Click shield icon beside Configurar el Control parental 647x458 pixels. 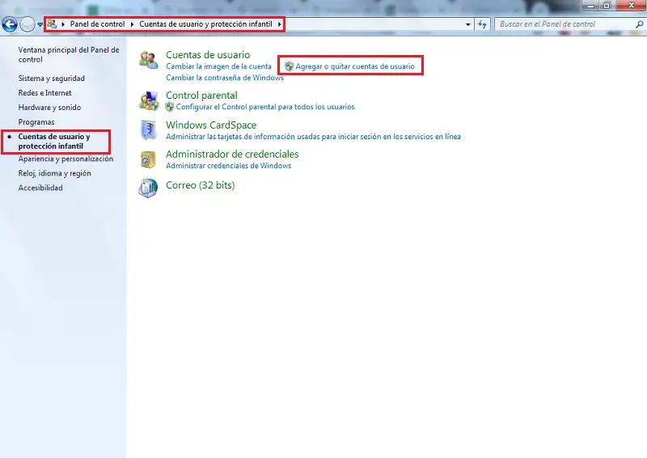click(x=170, y=107)
